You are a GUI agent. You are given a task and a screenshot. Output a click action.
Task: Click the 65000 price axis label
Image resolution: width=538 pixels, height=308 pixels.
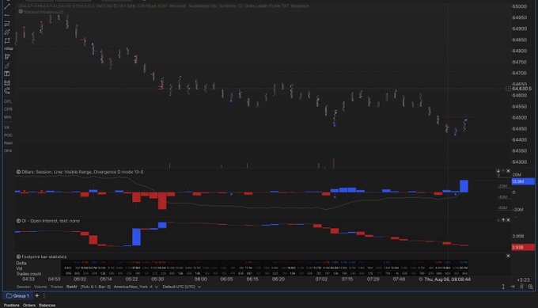click(519, 6)
